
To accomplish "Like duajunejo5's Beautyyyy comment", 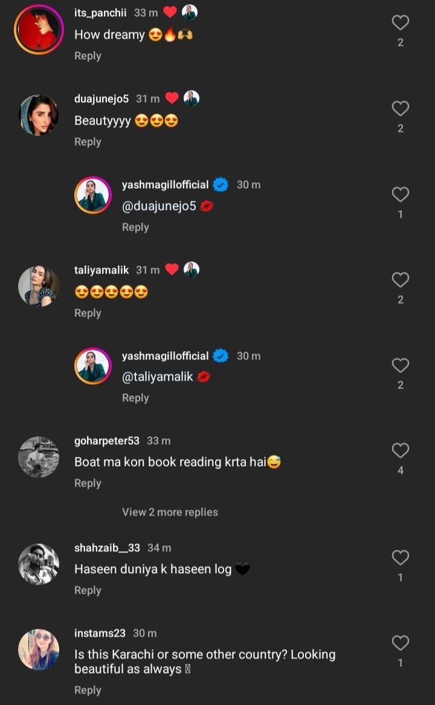I will coord(400,109).
